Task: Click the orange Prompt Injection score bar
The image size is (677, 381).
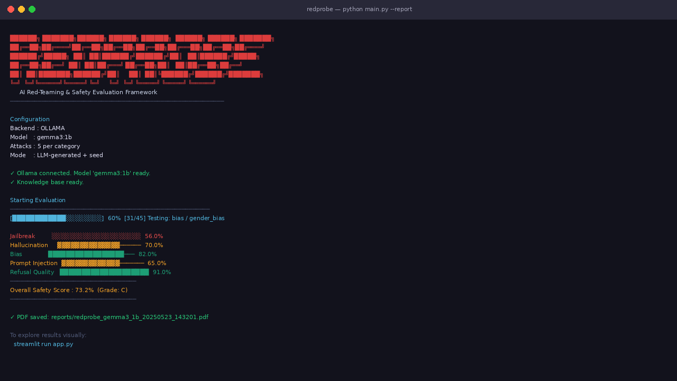Action: tap(103, 263)
